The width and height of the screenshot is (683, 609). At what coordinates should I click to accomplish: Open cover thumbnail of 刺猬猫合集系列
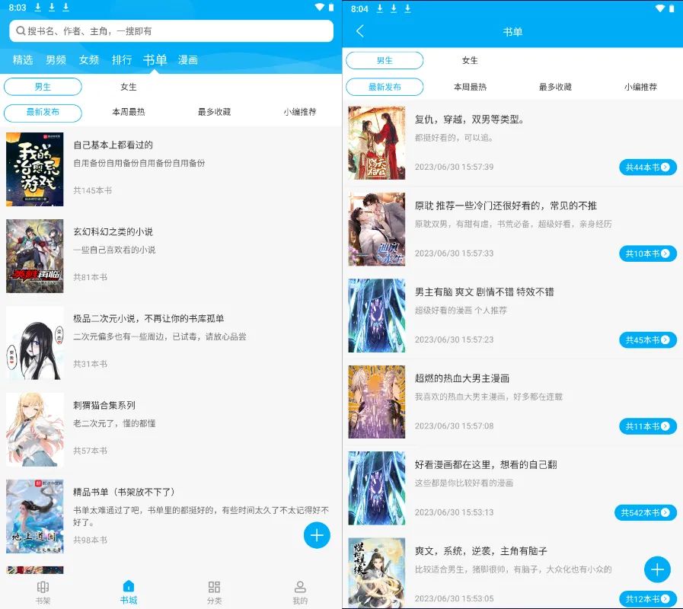[x=35, y=429]
